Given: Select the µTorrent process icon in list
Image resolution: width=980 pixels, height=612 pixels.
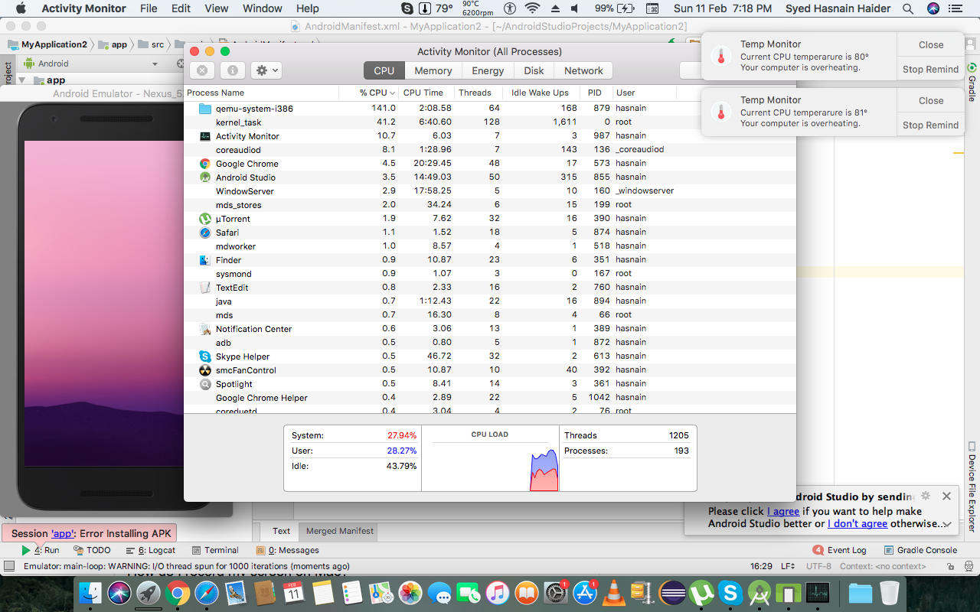Looking at the screenshot, I should point(205,219).
